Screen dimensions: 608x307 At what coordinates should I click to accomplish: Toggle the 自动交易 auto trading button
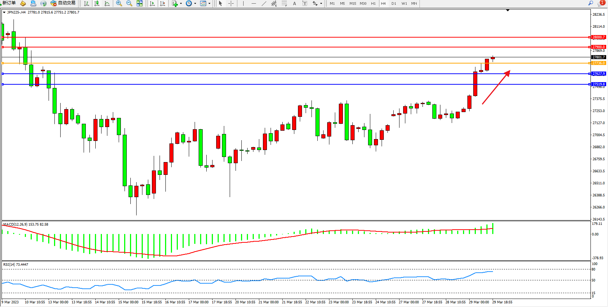[63, 3]
